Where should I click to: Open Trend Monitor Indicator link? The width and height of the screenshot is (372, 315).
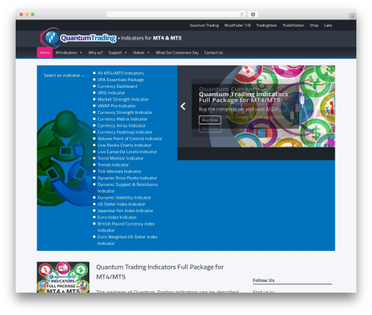click(x=121, y=159)
